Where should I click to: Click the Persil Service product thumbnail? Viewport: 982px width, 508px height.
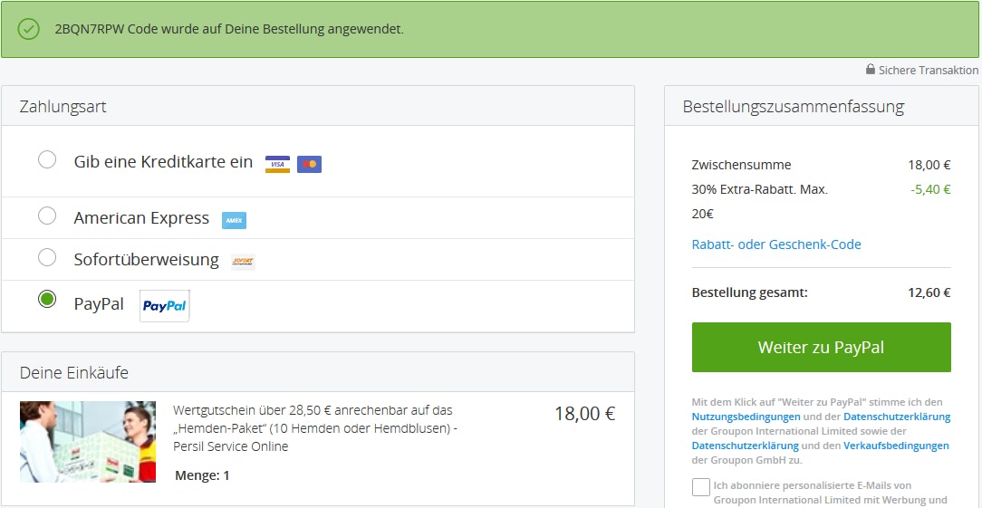(x=88, y=441)
